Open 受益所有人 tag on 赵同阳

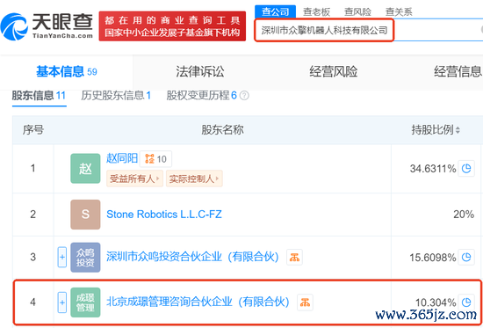tap(134, 179)
